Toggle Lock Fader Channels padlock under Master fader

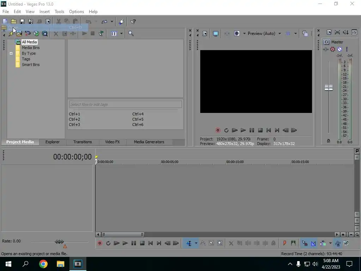(x=329, y=141)
